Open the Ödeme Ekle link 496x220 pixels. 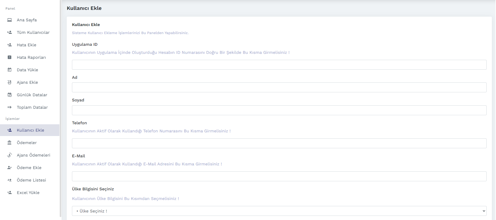(29, 168)
